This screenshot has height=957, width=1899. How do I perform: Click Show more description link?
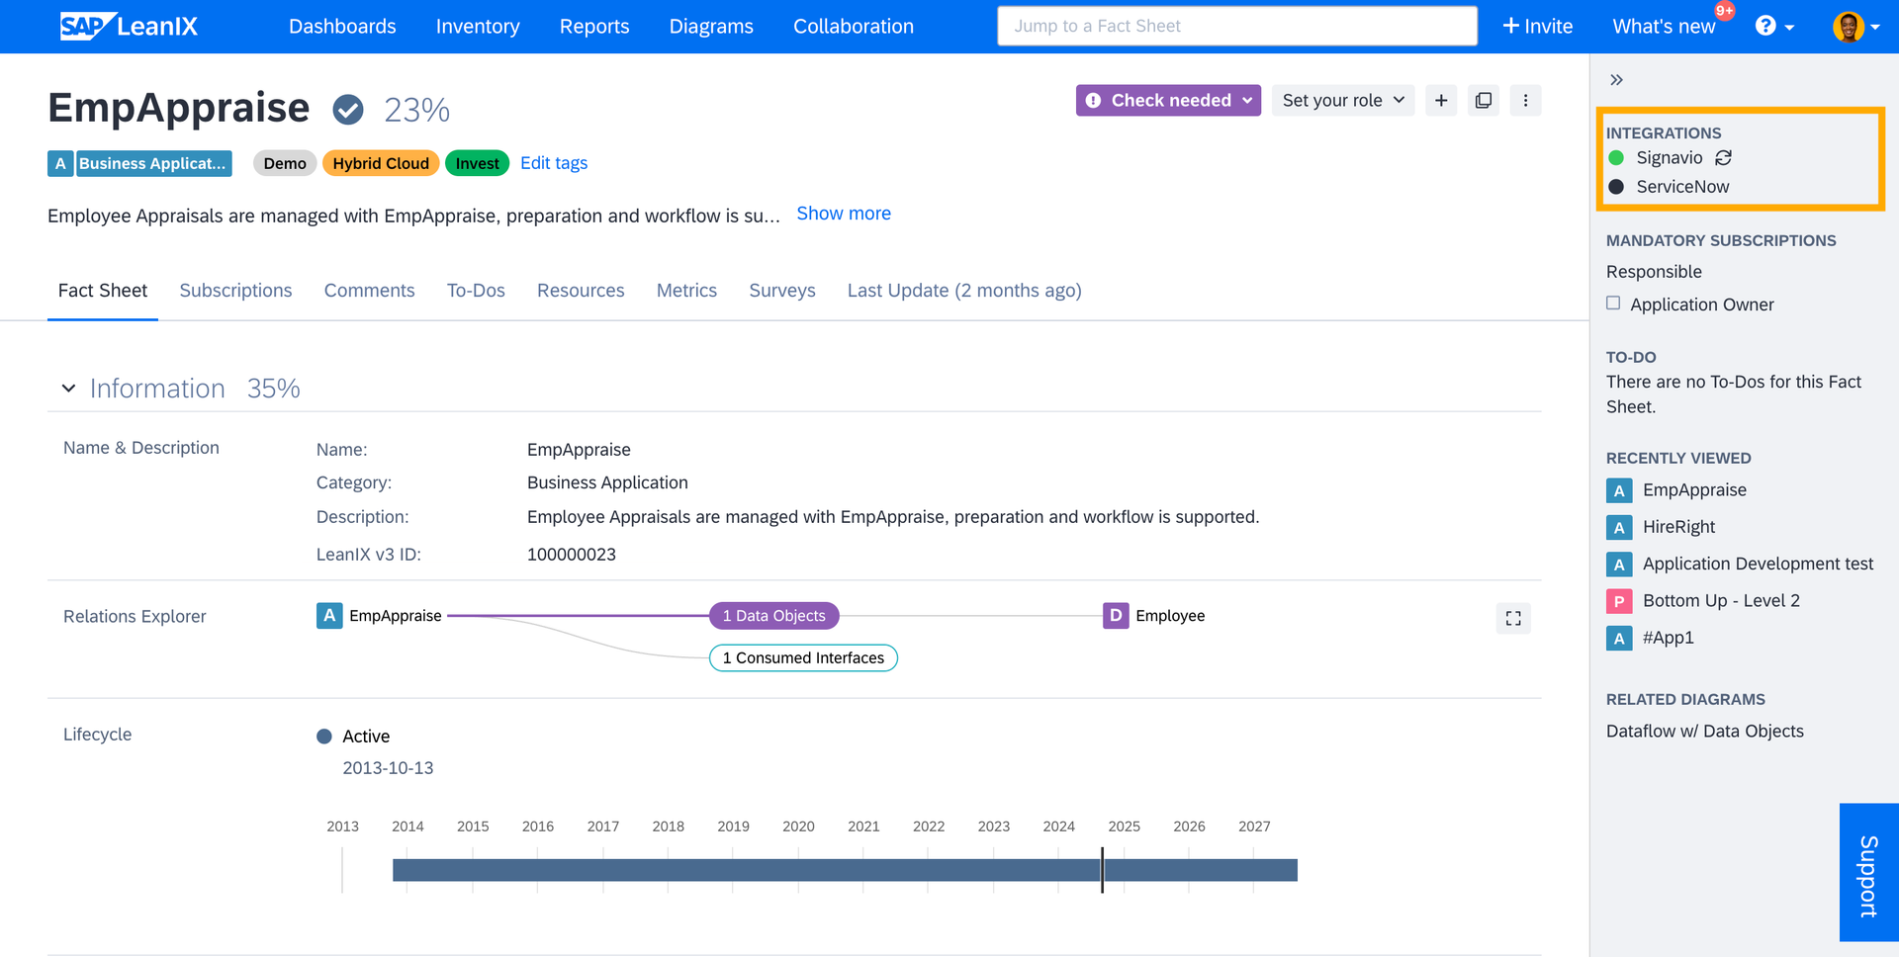844,214
